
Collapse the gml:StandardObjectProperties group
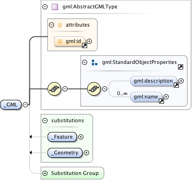coord(84,63)
